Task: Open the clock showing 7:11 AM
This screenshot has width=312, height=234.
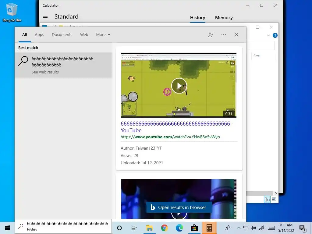Action: pyautogui.click(x=286, y=228)
